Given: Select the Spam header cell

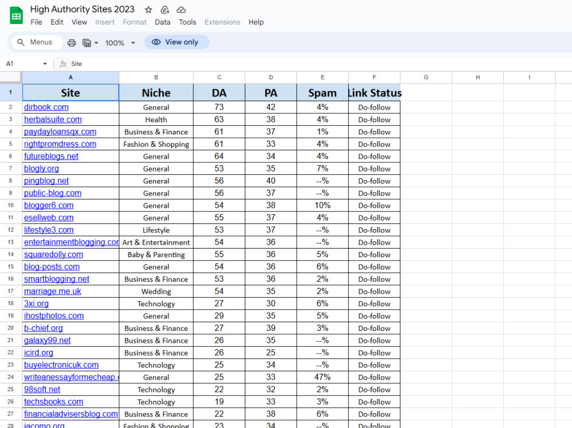Looking at the screenshot, I should (x=323, y=93).
